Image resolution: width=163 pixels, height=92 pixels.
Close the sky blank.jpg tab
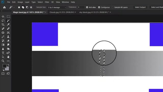110,12
